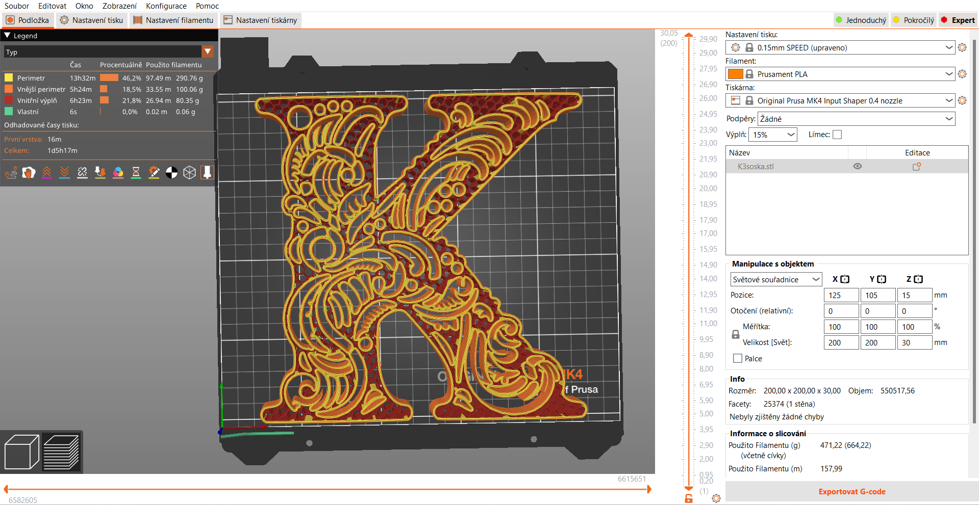Click the Exportovat G-code button
Image resolution: width=979 pixels, height=505 pixels.
(851, 491)
